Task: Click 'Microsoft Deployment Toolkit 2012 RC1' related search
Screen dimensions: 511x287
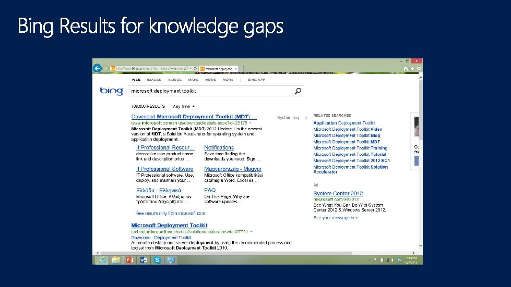Action: click(x=351, y=161)
